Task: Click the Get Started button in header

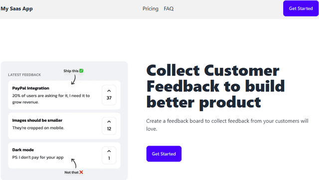Action: [x=301, y=8]
